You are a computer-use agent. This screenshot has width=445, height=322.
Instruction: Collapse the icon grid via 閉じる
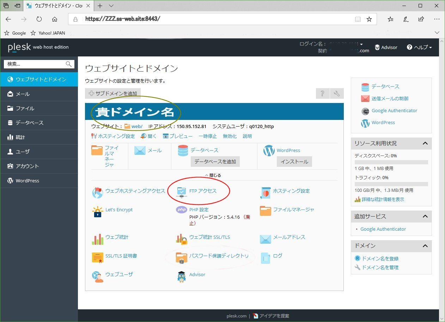coord(214,175)
